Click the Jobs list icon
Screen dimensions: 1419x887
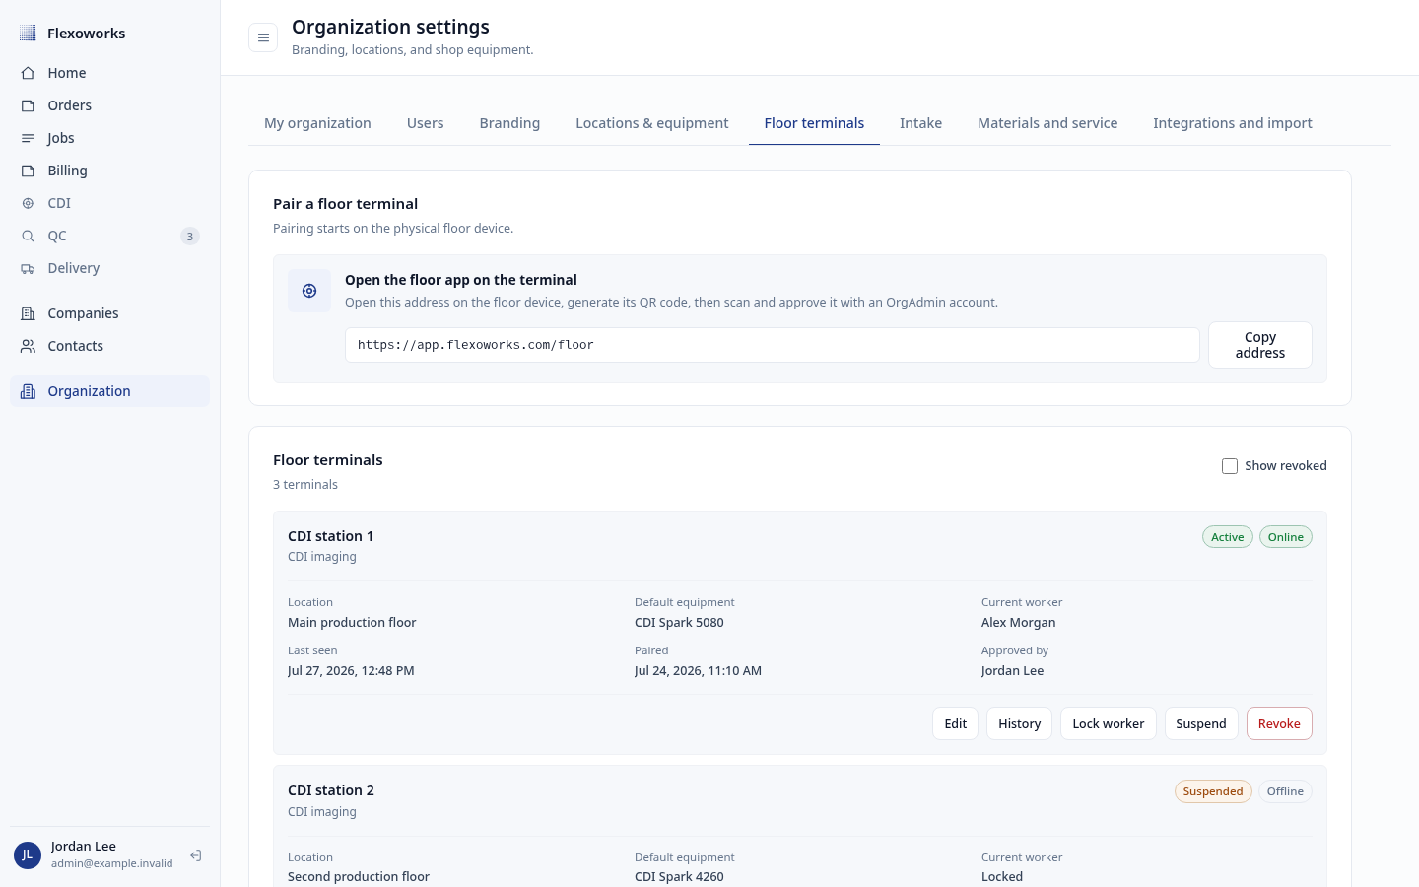[x=28, y=138]
